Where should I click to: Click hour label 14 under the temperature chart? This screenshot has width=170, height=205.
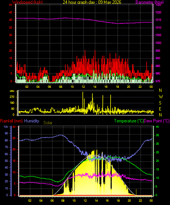(96, 201)
